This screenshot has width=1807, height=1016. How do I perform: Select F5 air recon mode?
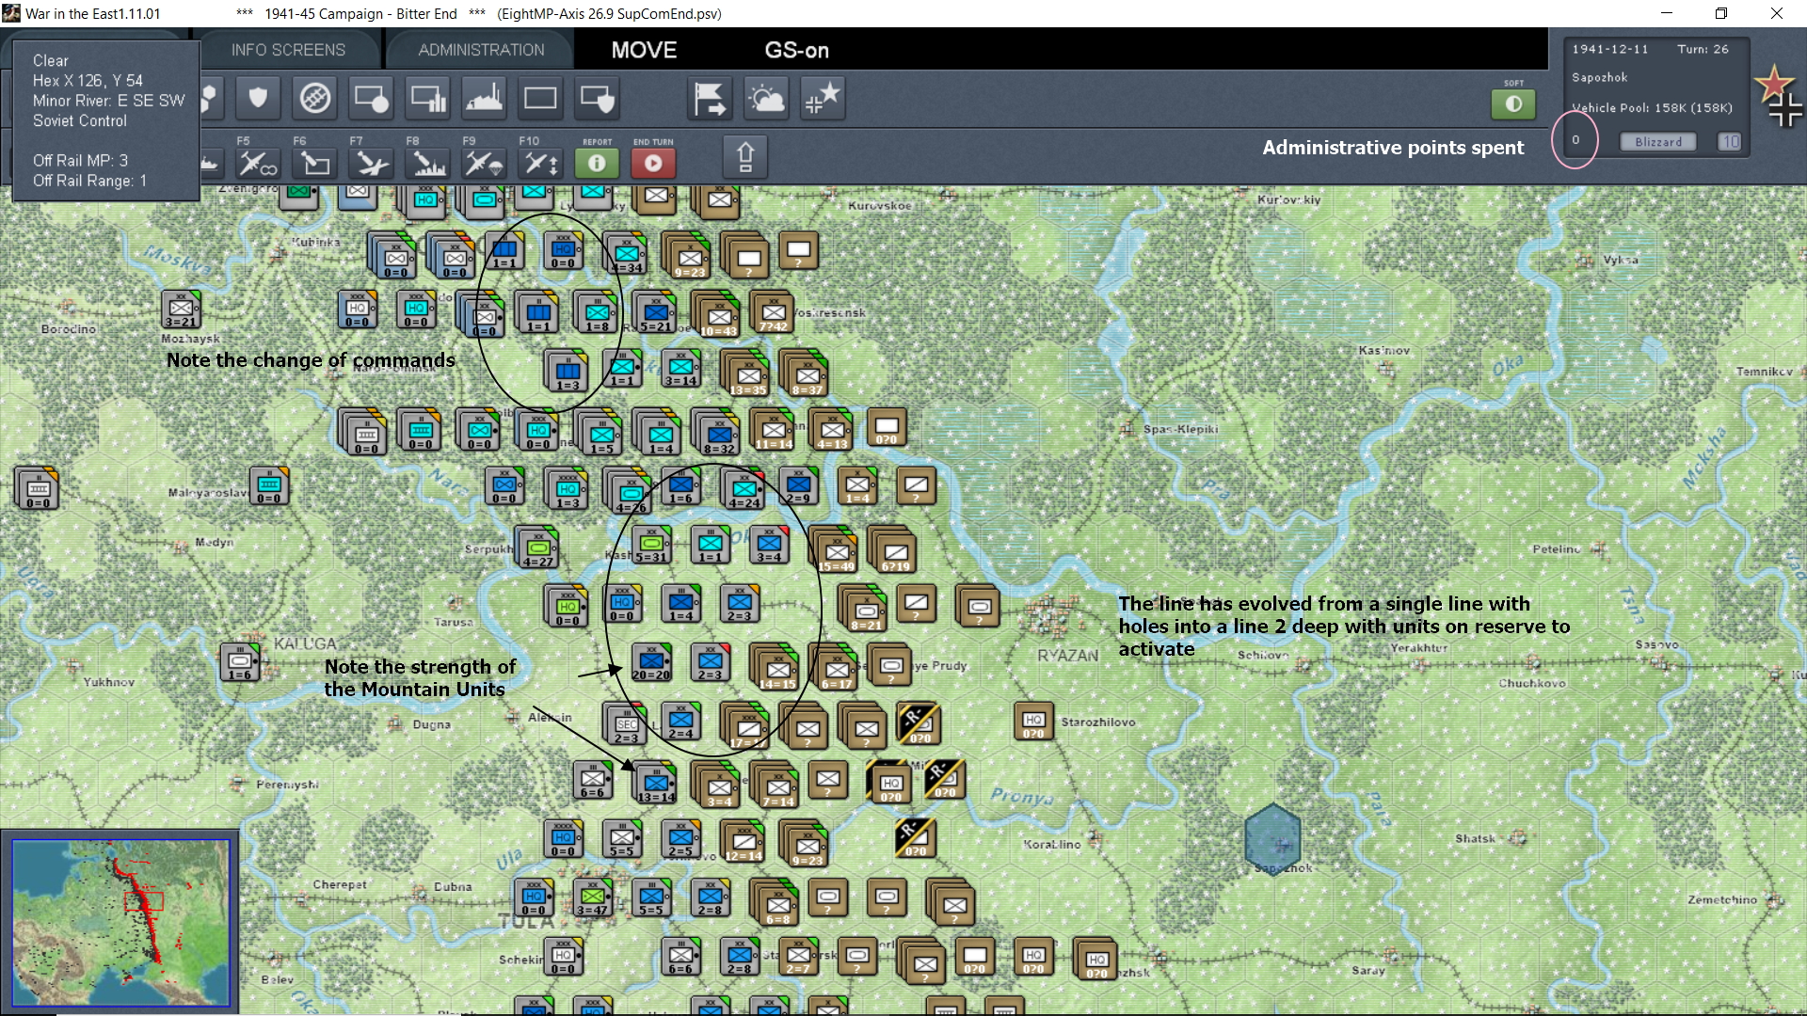click(257, 164)
